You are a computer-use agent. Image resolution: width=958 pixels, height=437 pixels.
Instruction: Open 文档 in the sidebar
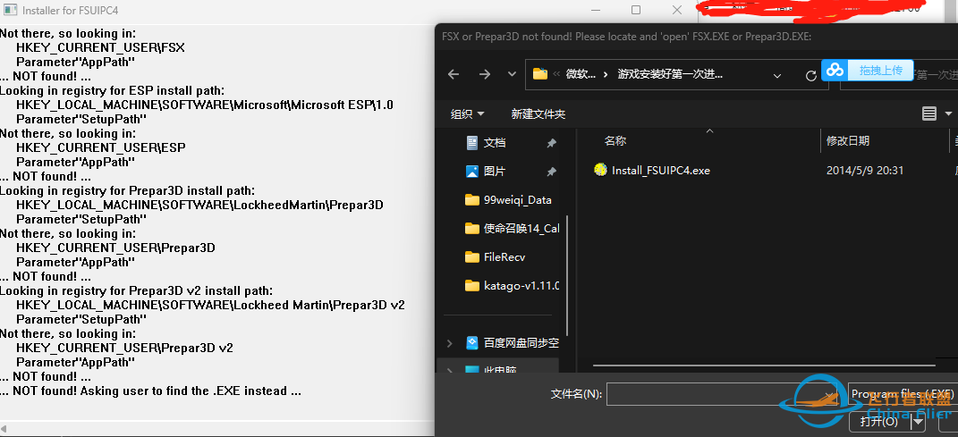pyautogui.click(x=495, y=143)
